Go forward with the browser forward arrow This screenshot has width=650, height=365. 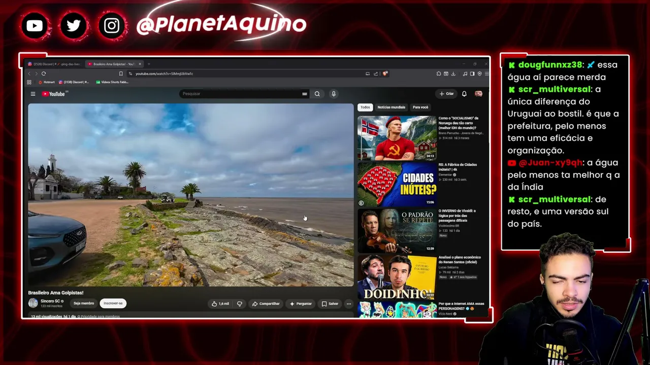[x=36, y=74]
